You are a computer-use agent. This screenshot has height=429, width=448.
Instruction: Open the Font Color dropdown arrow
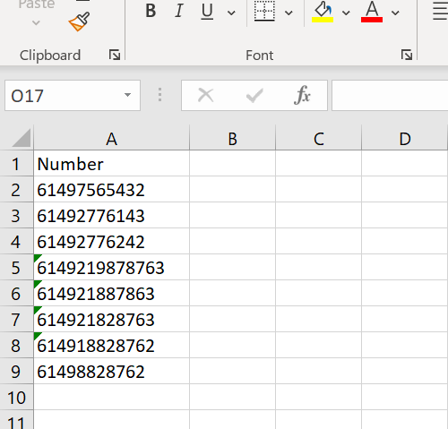[x=395, y=13]
